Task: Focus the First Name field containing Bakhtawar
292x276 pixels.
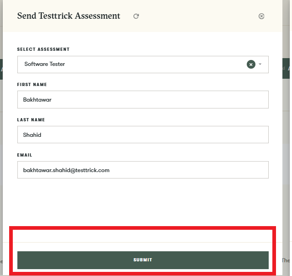Action: pos(143,100)
